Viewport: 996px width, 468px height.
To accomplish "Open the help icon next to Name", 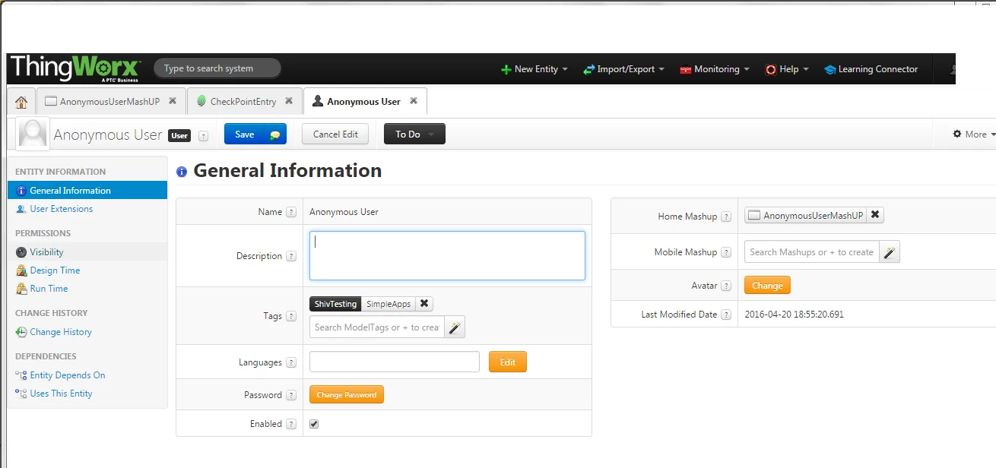I will point(291,213).
